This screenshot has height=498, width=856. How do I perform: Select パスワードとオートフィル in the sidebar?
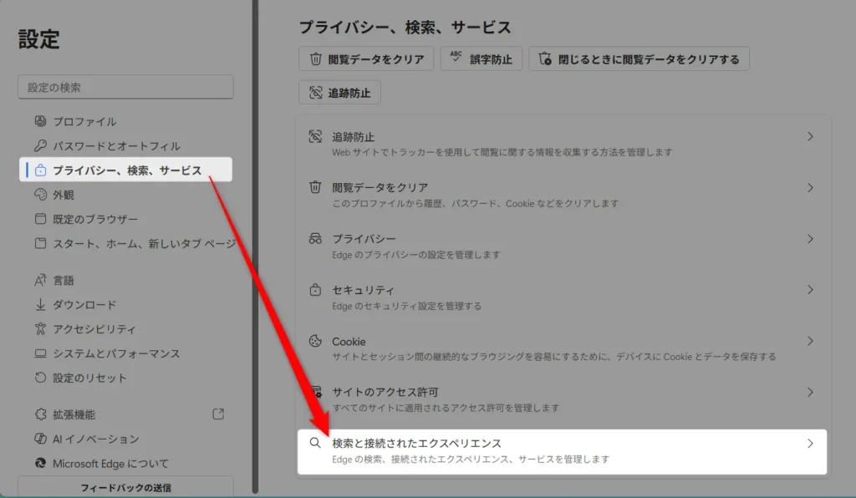pyautogui.click(x=116, y=146)
